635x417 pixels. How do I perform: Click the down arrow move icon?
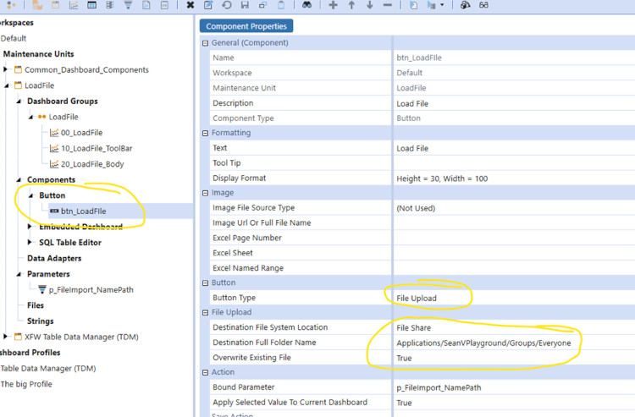click(x=369, y=5)
